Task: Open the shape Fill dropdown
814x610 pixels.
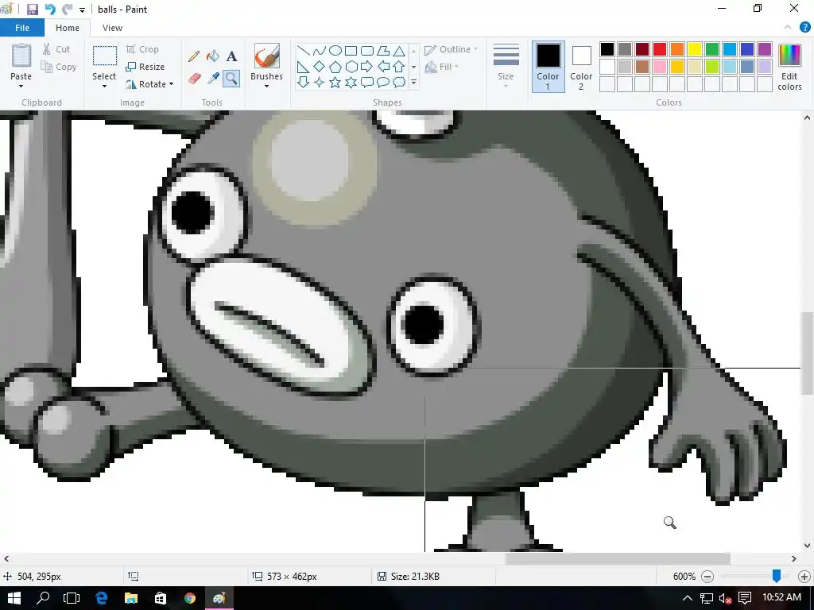Action: click(x=442, y=67)
